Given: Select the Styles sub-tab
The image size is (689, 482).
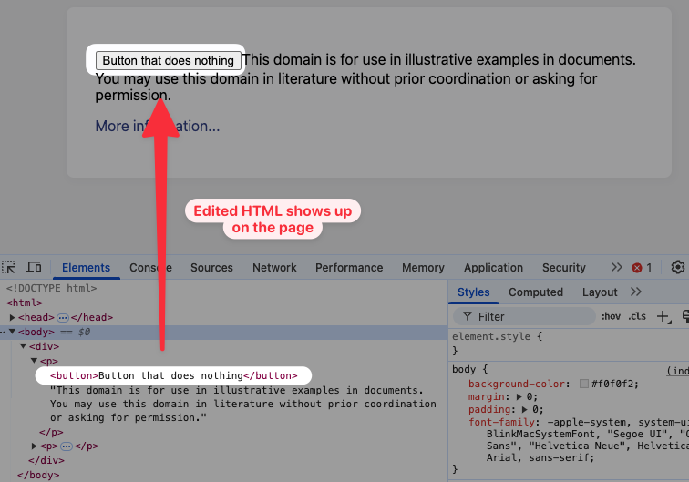Looking at the screenshot, I should tap(474, 292).
